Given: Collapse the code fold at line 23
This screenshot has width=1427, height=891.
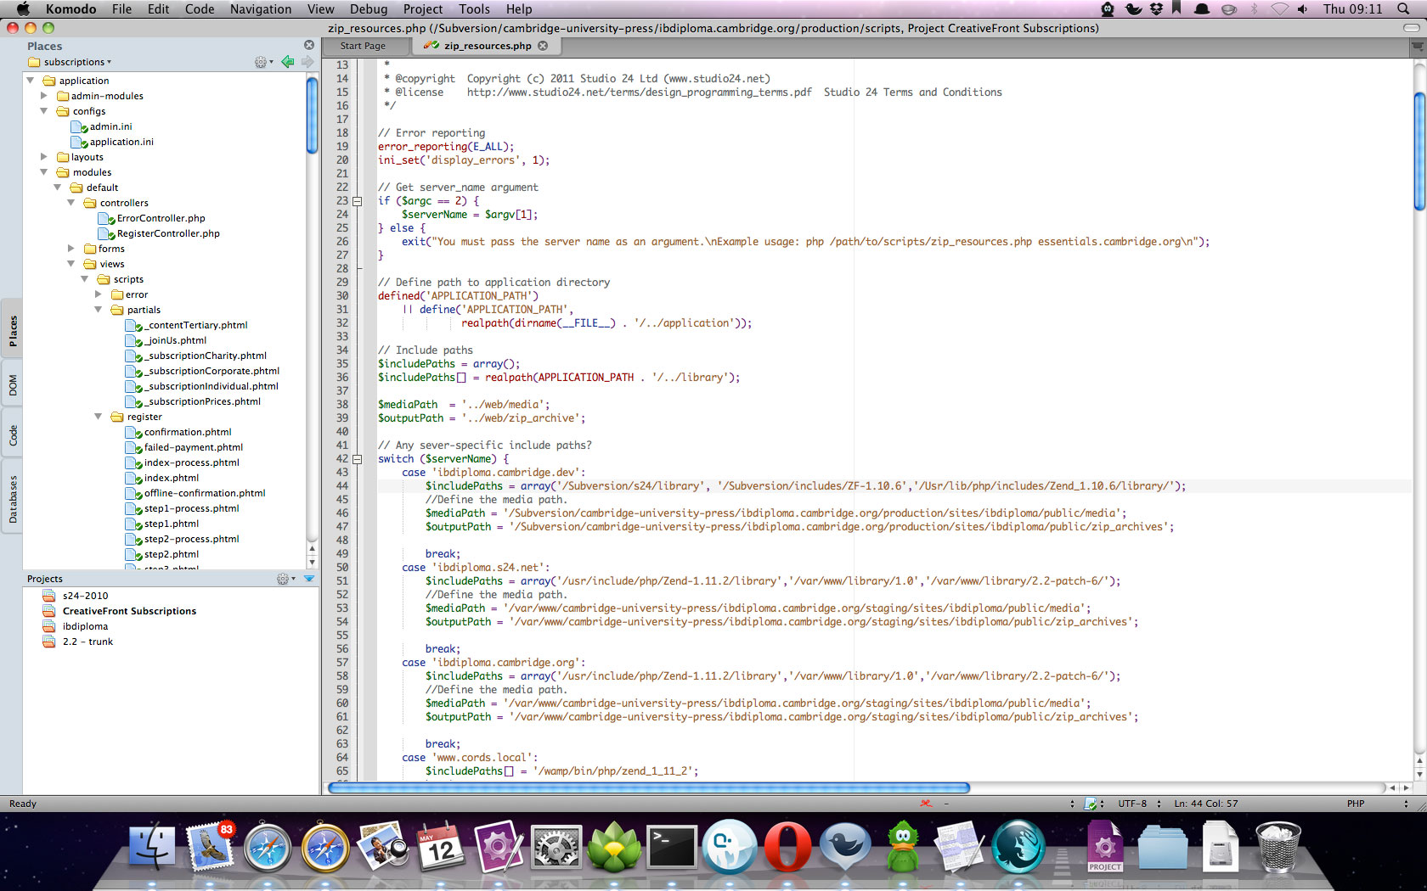Looking at the screenshot, I should point(358,201).
